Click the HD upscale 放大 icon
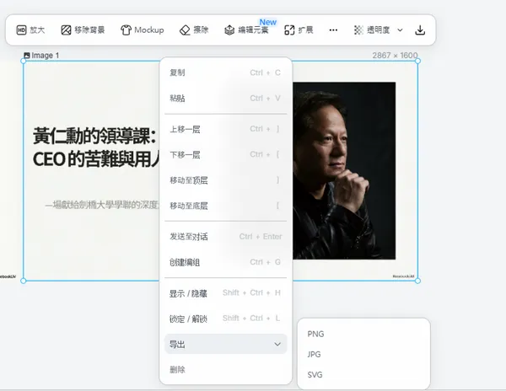Screen dimensions: 506x391 [x=21, y=30]
